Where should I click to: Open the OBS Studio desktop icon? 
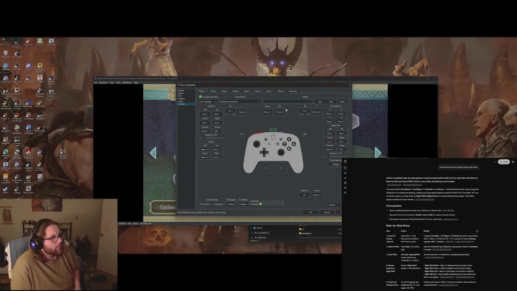click(x=17, y=66)
